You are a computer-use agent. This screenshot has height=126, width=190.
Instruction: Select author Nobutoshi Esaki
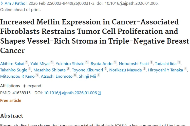134,64
